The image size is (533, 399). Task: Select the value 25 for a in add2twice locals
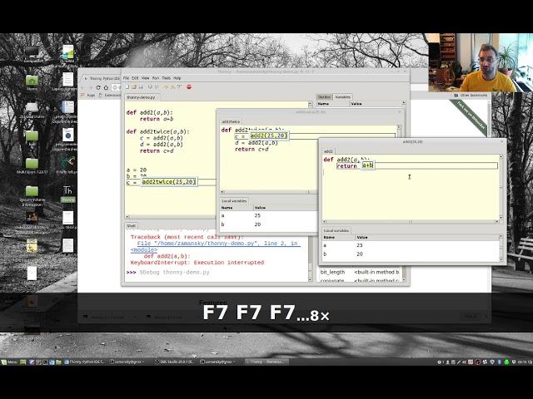point(257,215)
